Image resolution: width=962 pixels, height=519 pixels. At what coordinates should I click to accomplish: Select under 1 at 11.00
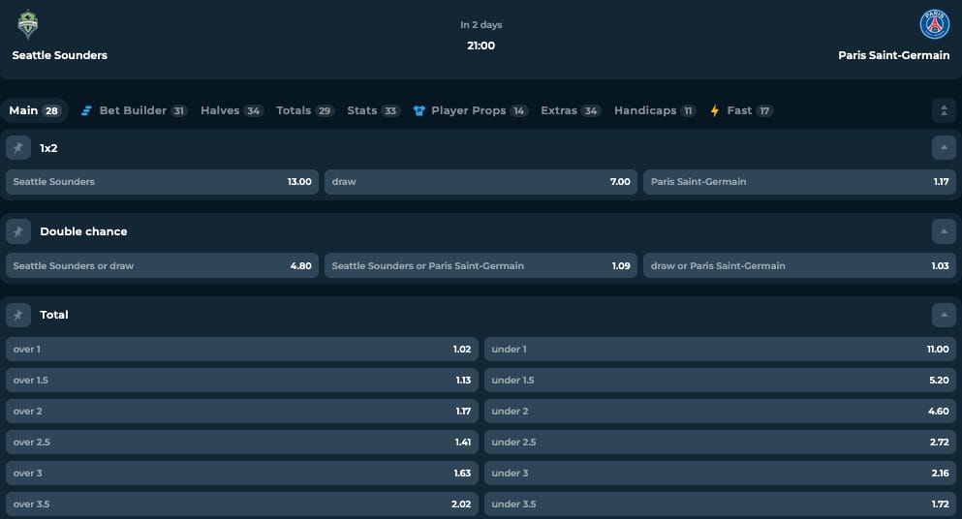pos(720,350)
